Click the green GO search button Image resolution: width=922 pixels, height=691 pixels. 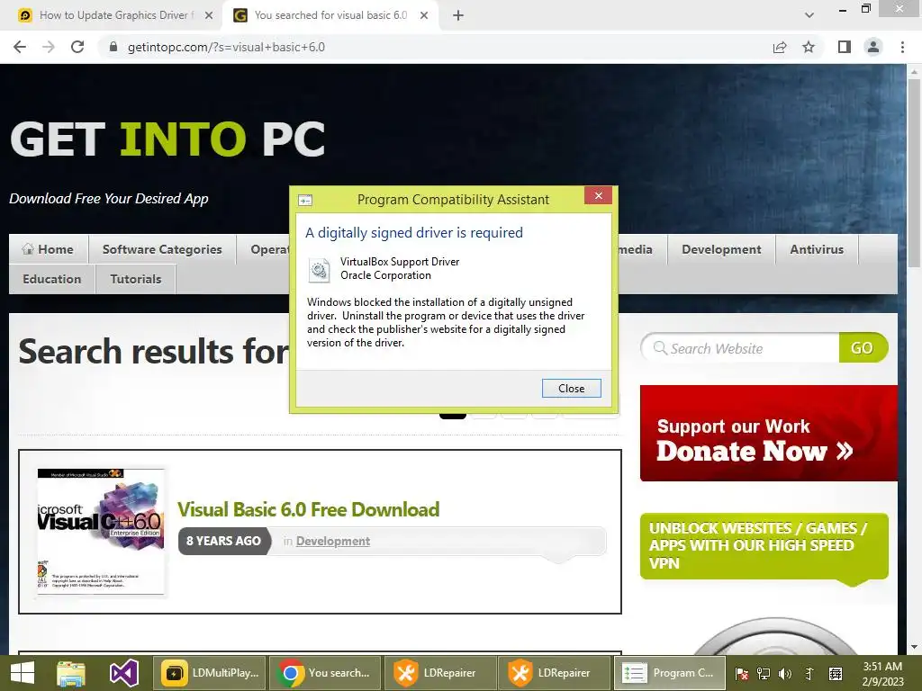pos(863,348)
